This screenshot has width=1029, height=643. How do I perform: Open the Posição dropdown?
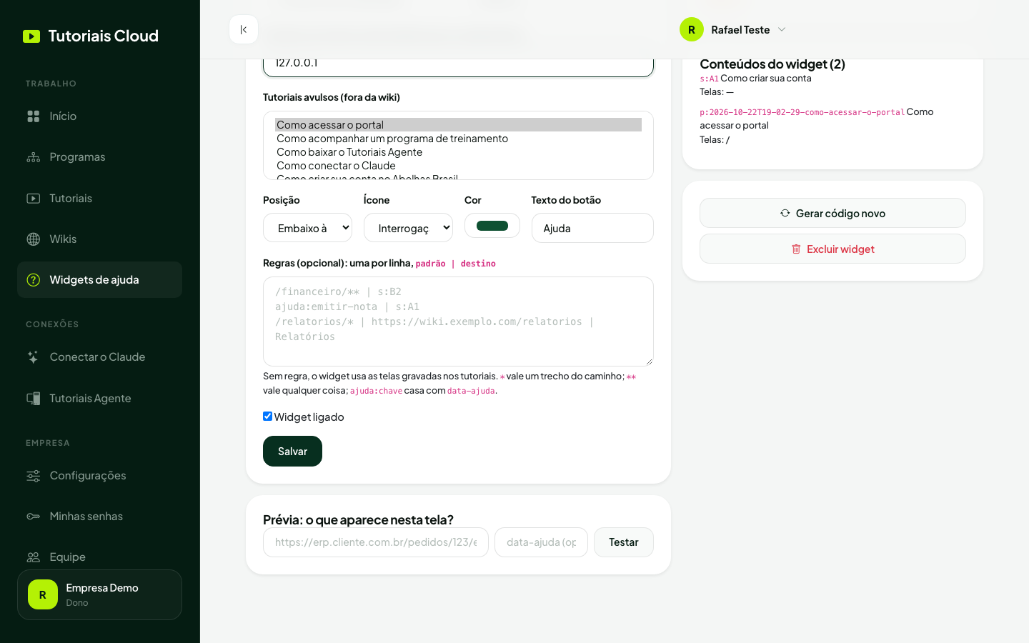click(307, 228)
